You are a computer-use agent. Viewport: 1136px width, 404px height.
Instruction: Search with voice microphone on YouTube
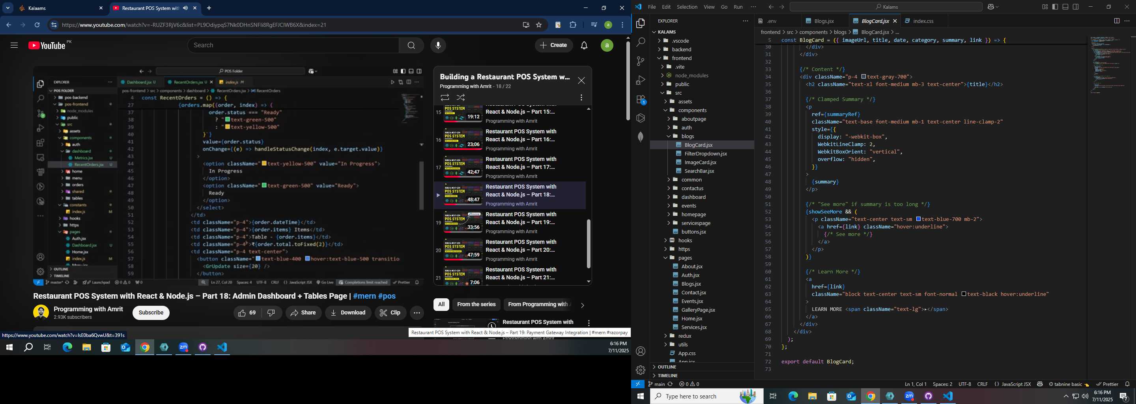[x=438, y=45]
